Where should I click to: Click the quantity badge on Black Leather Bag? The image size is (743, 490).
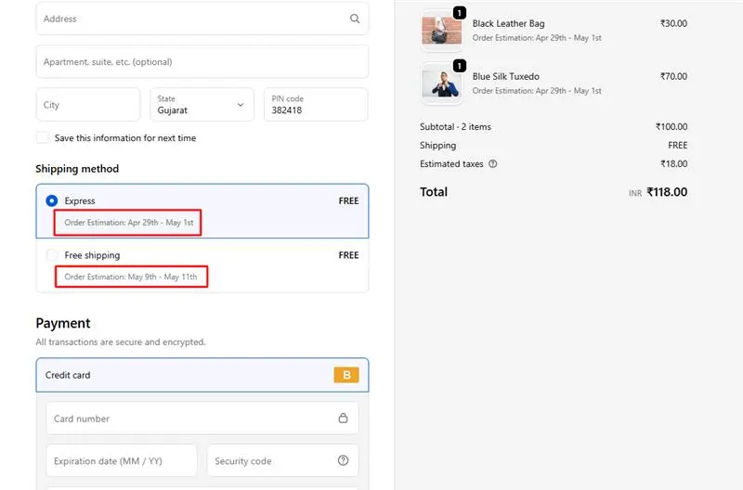coord(459,13)
